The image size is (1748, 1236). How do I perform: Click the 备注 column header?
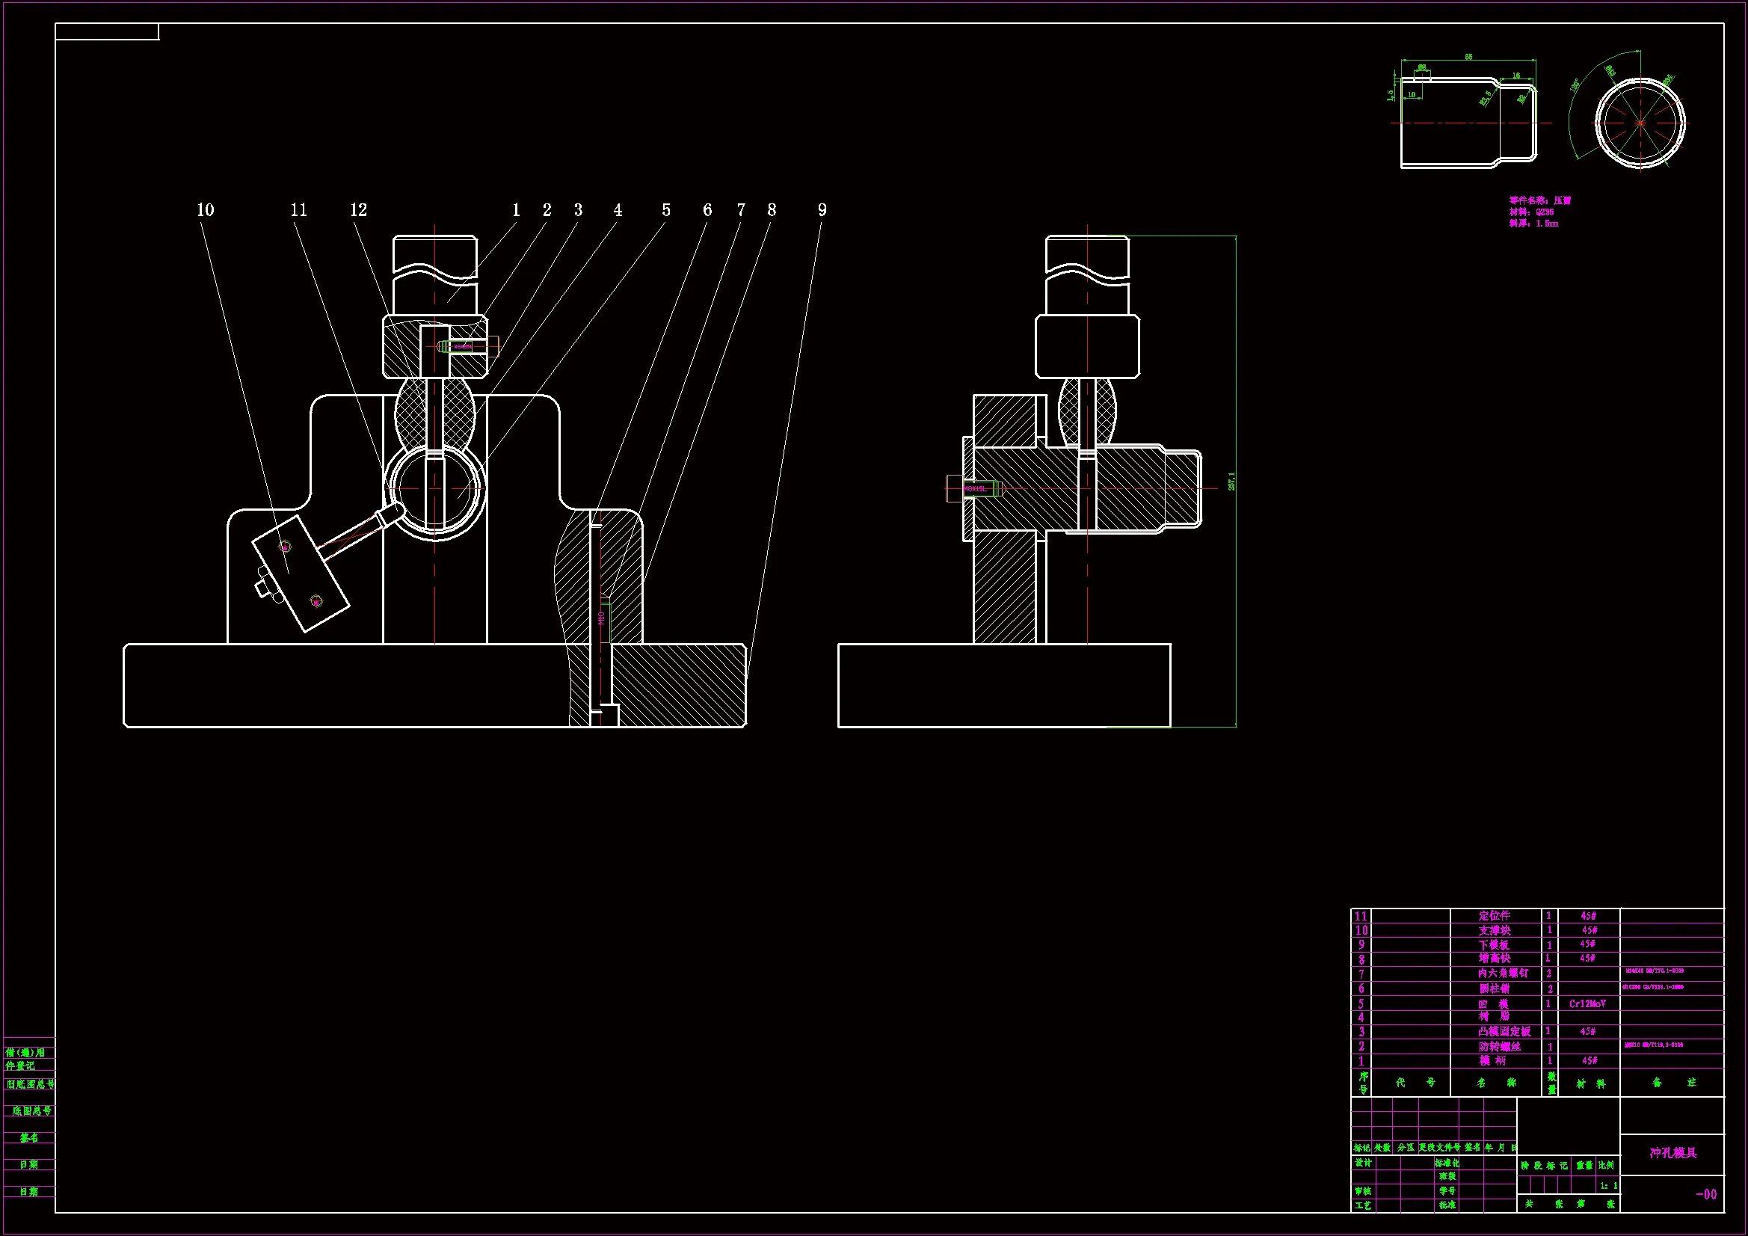pyautogui.click(x=1673, y=1082)
